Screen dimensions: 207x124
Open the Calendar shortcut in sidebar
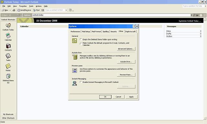tap(8, 36)
